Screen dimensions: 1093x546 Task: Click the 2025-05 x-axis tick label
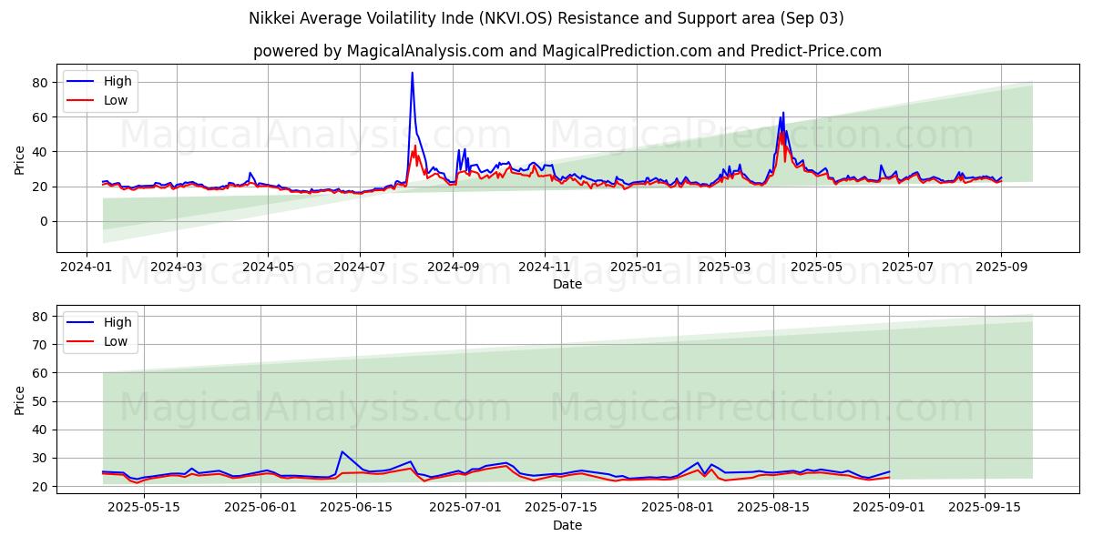tap(816, 268)
